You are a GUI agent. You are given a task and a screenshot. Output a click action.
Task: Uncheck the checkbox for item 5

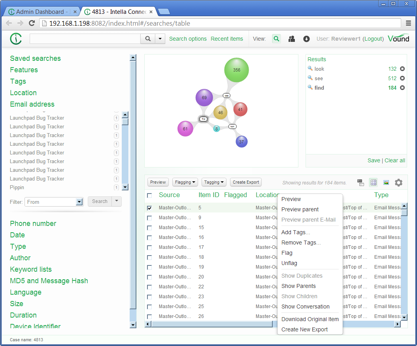tap(149, 208)
